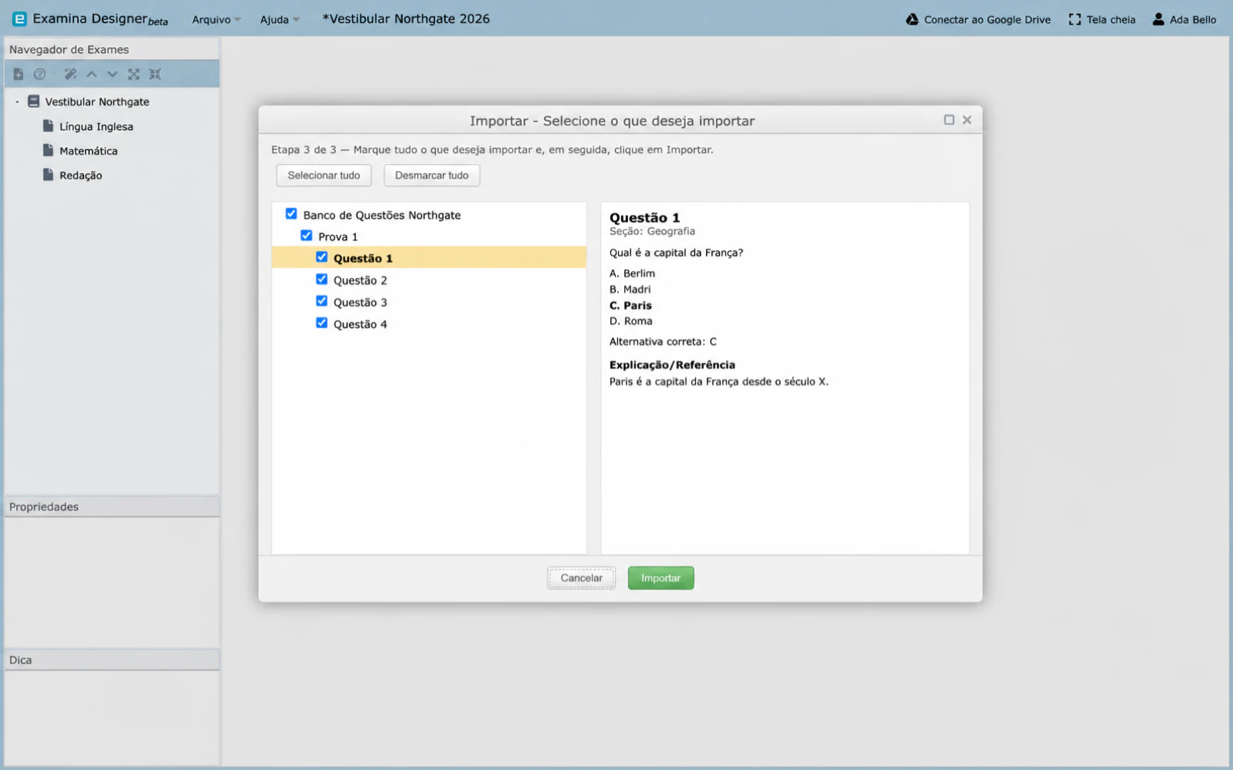
Task: Close the Importar dialog with the X
Action: pyautogui.click(x=967, y=120)
